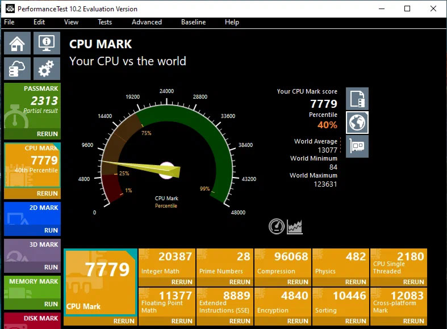Open the Baseline menu
The height and width of the screenshot is (329, 447).
(x=193, y=22)
